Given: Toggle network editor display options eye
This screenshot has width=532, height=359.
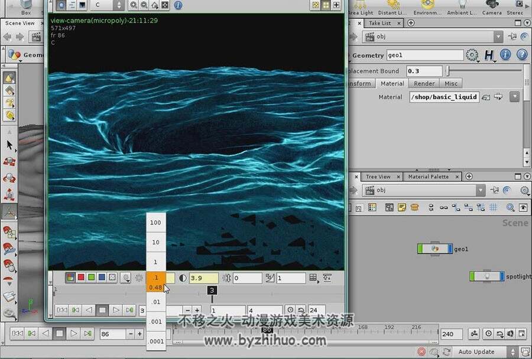Looking at the screenshot, I should click(523, 207).
